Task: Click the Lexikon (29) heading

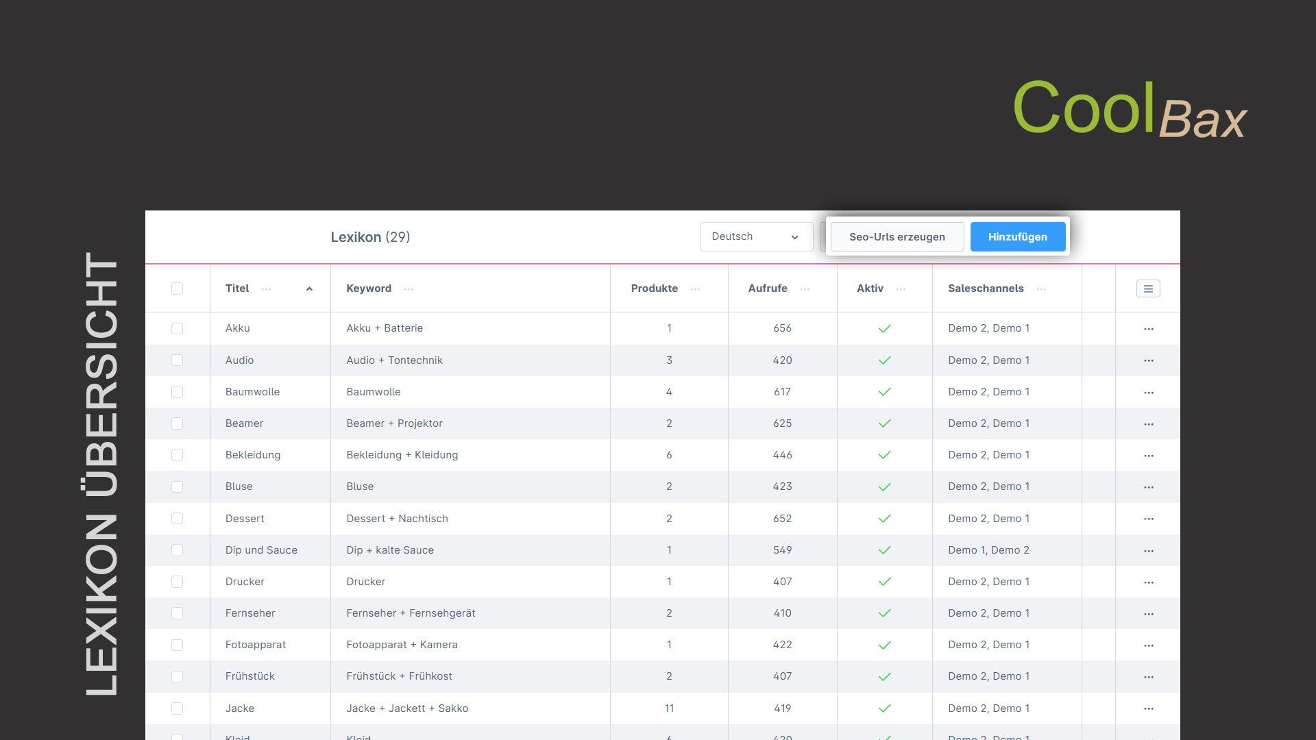Action: pyautogui.click(x=370, y=237)
